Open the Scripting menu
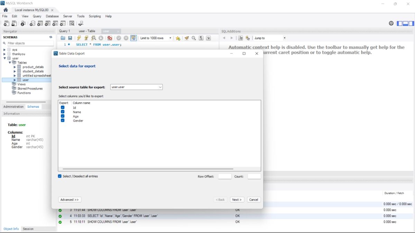Viewport: 415px width, 233px height. click(x=95, y=16)
